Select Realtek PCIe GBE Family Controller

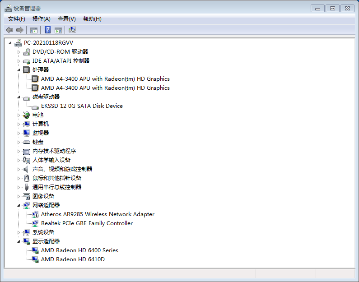[87, 223]
